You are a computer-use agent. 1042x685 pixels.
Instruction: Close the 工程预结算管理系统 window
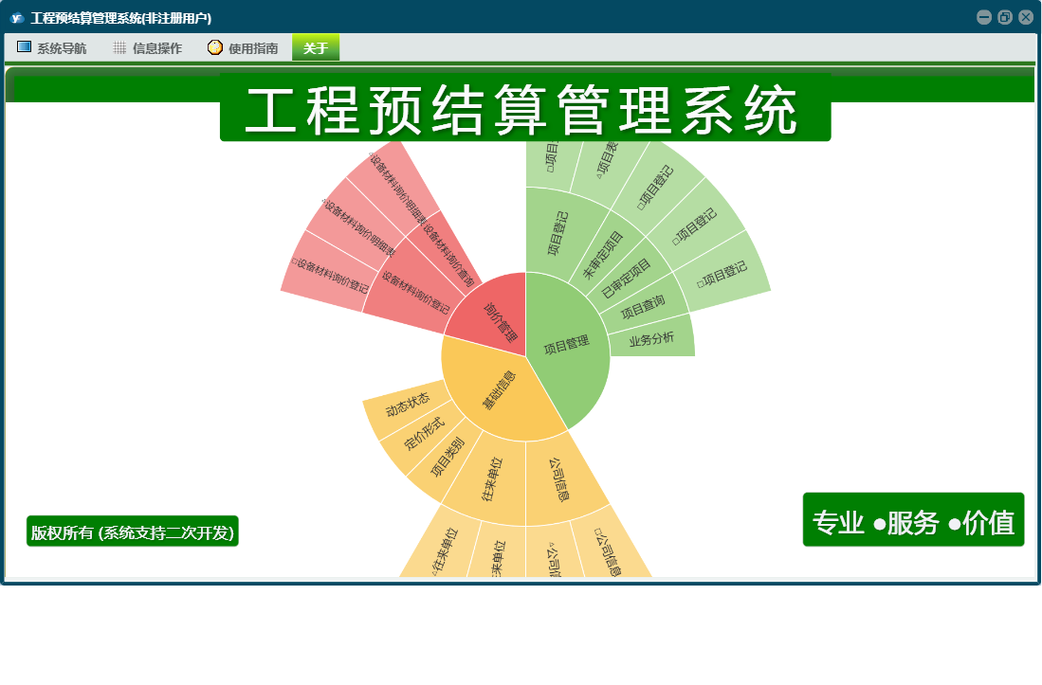[1026, 17]
